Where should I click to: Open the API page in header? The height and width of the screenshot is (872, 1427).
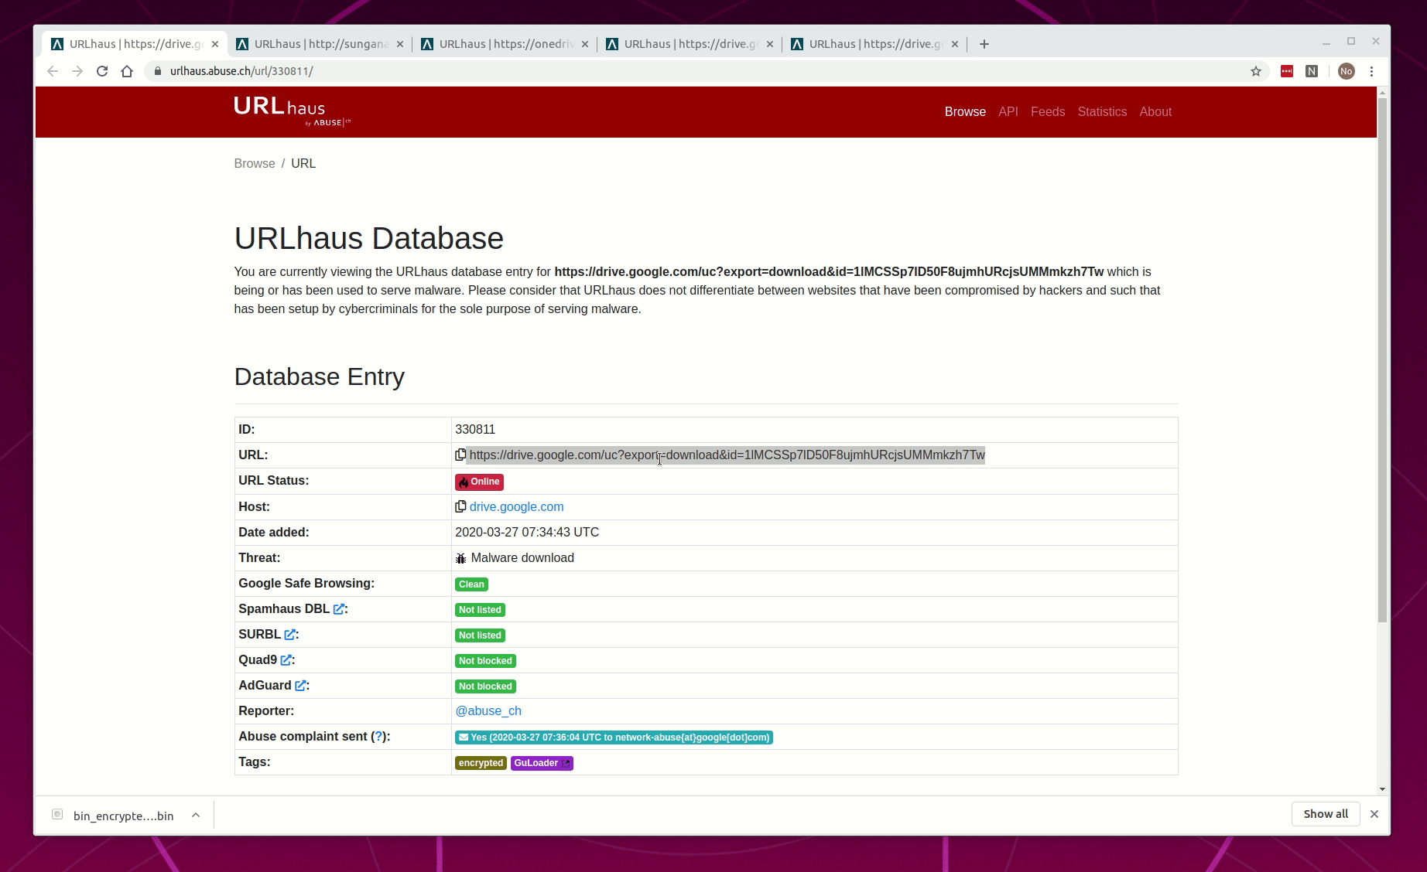pyautogui.click(x=1008, y=112)
